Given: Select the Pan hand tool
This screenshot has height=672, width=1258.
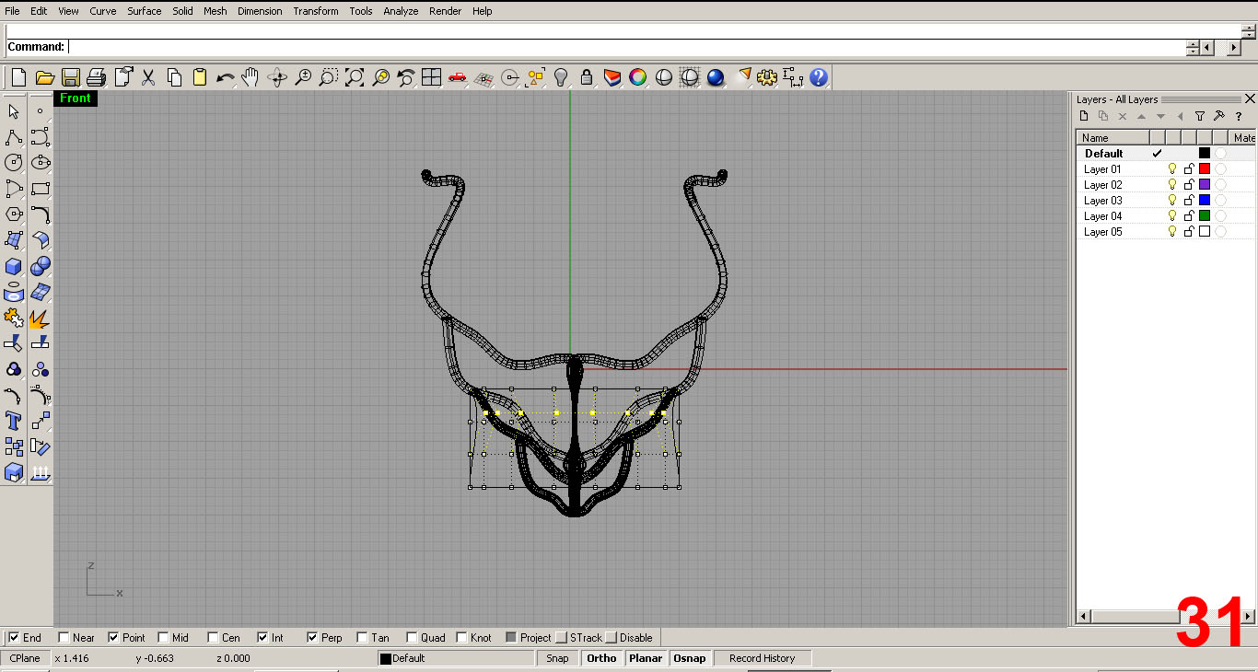Looking at the screenshot, I should point(251,77).
